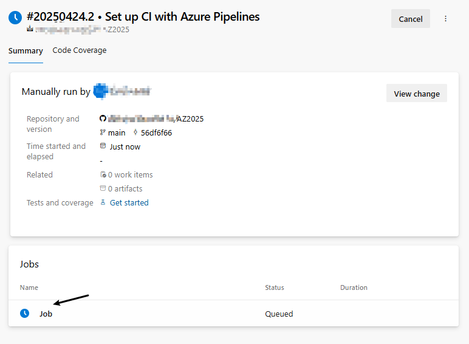Open the more actions vertical ellipsis menu

pyautogui.click(x=445, y=19)
